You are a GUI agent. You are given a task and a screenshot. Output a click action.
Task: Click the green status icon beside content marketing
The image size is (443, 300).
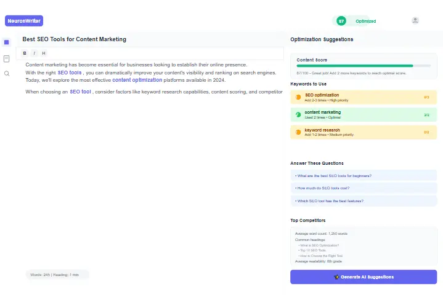click(298, 115)
